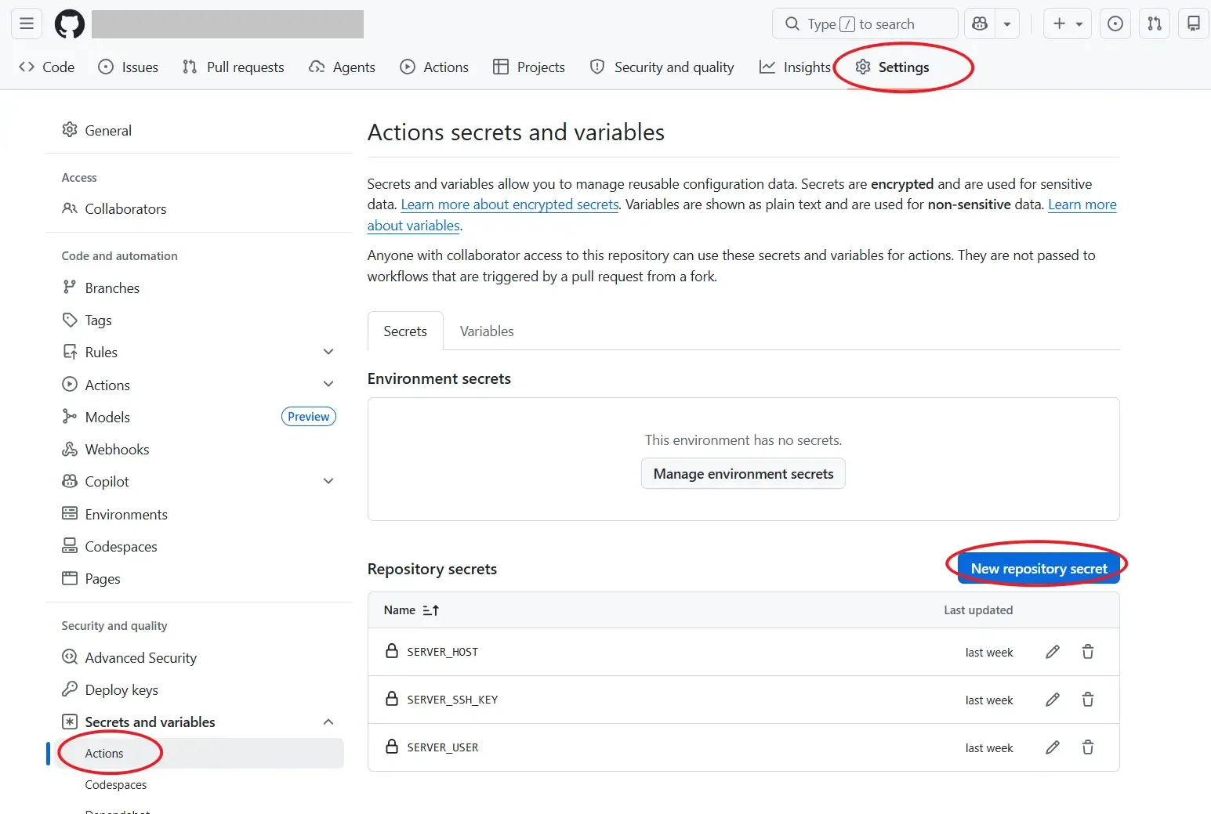Click Manage environment secrets button
The width and height of the screenshot is (1211, 814).
[x=743, y=474]
